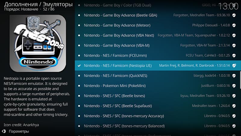
Task: Select Game Boy Advance (Beetle GBA)
Action: tap(158, 15)
